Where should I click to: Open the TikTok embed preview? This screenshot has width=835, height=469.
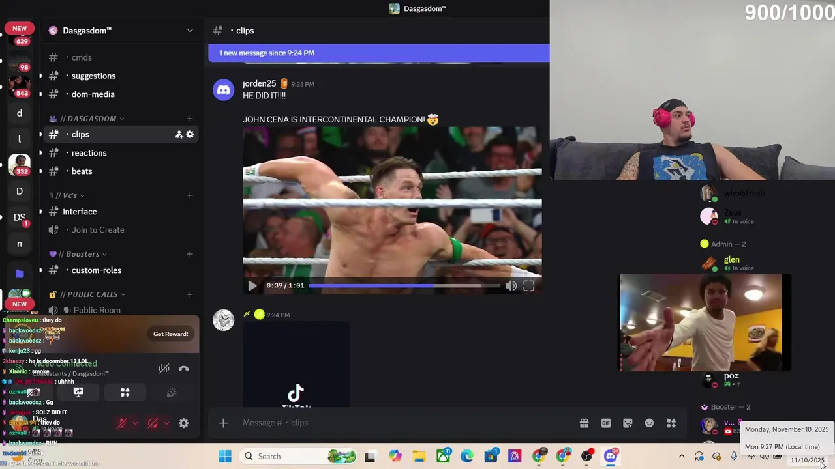pos(296,365)
